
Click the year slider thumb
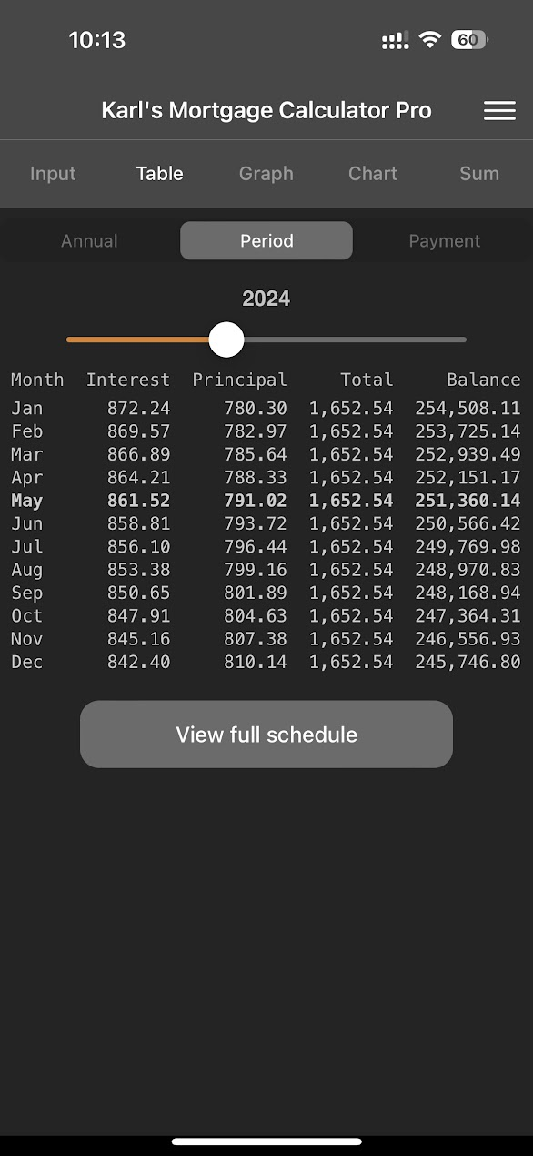point(226,340)
